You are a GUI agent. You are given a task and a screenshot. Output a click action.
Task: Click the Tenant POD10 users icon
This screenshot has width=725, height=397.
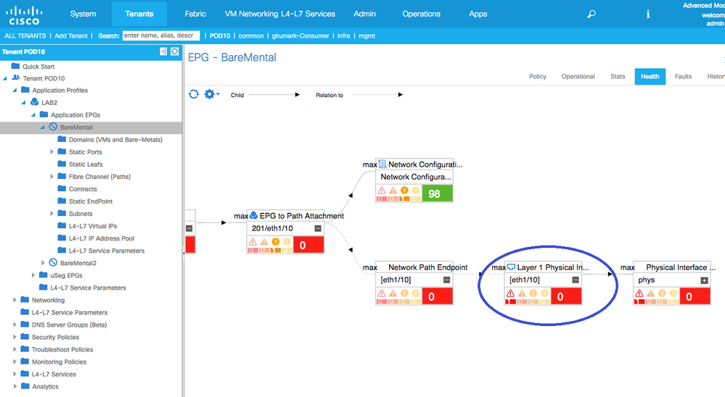[16, 78]
